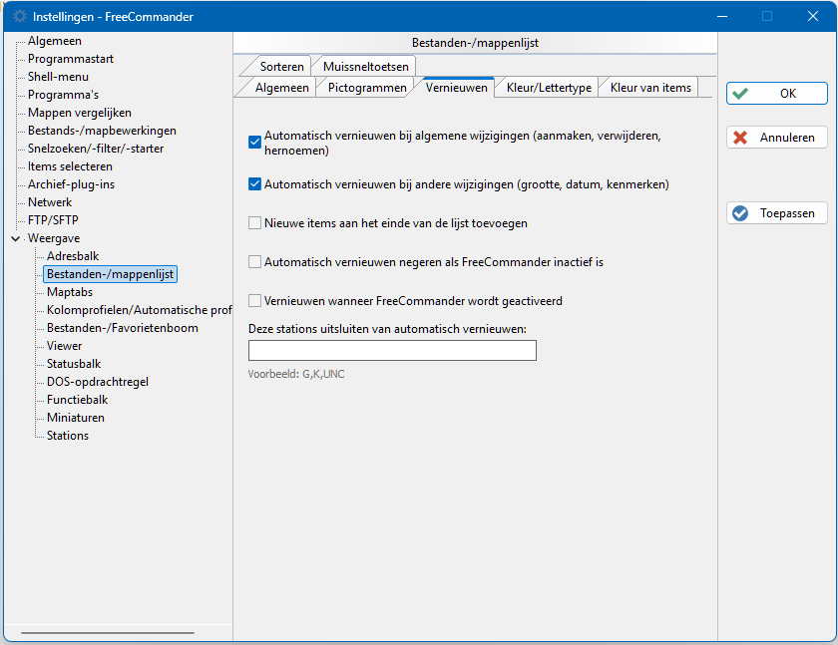Click the horizontal scrollbar of the tree

(x=108, y=633)
